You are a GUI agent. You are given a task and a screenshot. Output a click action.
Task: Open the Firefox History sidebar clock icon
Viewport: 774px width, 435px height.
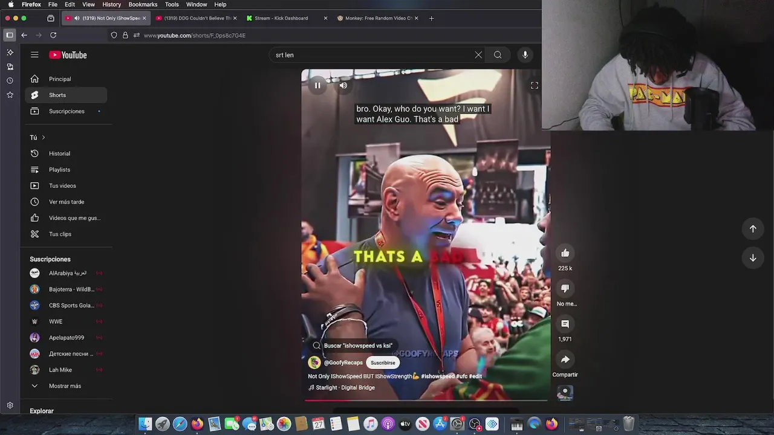[10, 80]
